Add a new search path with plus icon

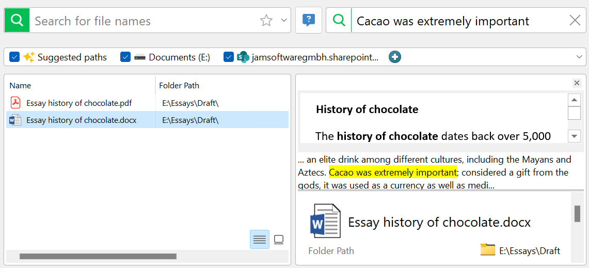point(395,57)
